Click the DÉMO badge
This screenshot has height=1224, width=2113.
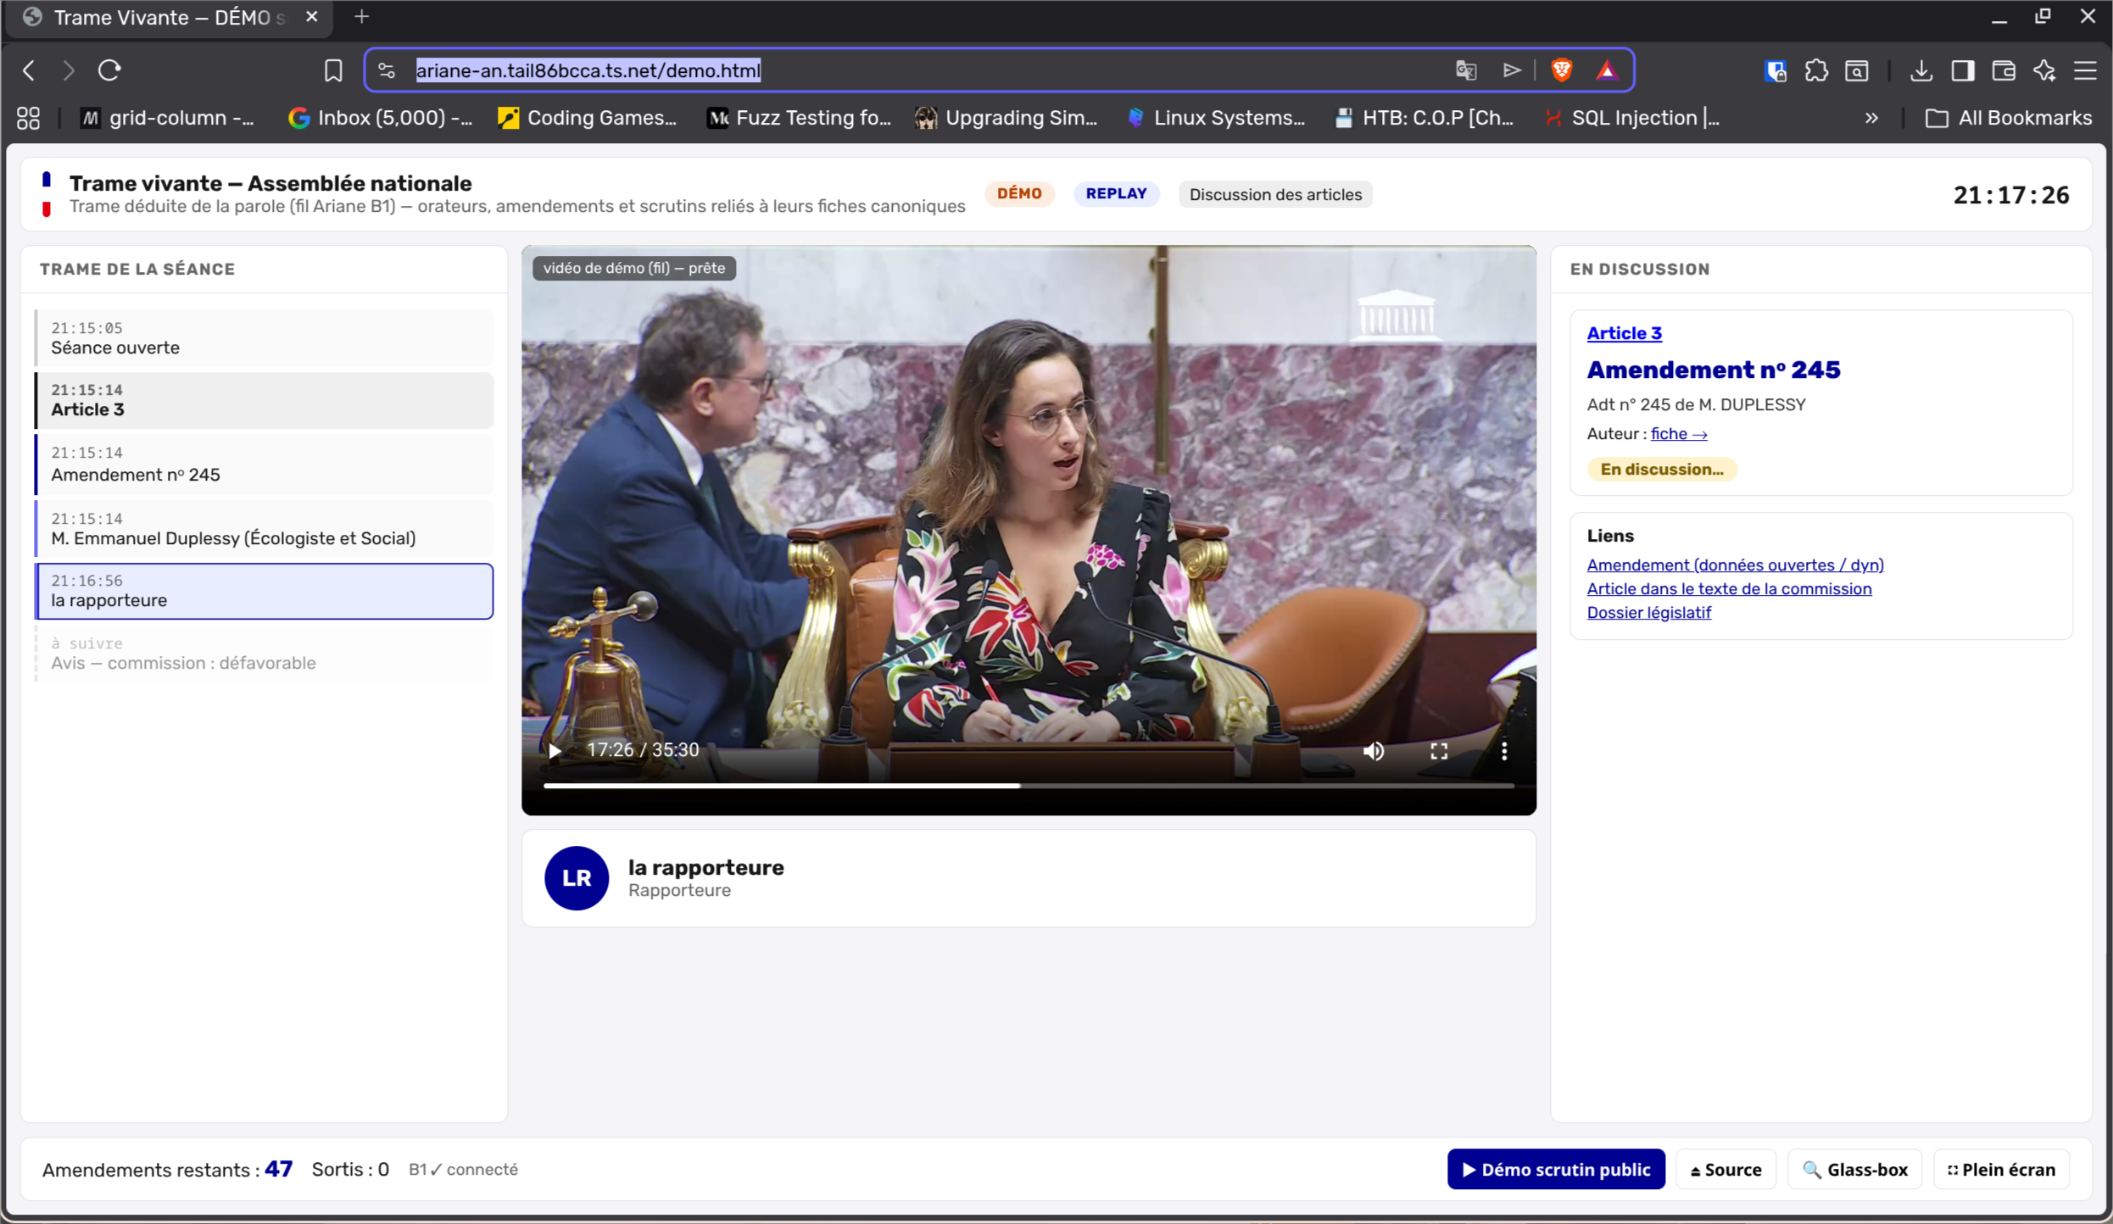(x=1019, y=194)
